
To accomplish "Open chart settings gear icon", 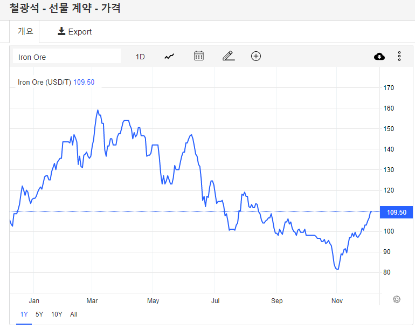I will click(x=397, y=299).
